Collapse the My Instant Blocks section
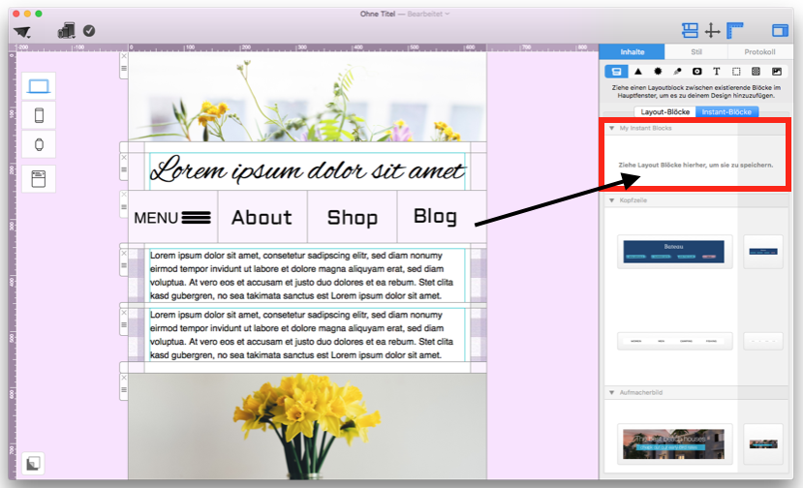This screenshot has width=803, height=488. (x=611, y=128)
